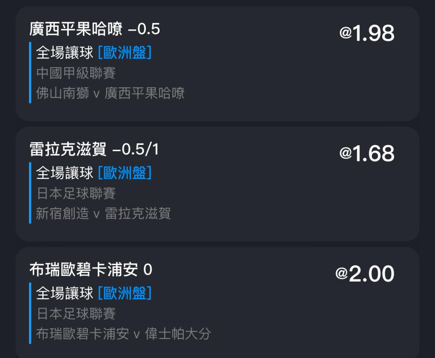Click the 廣西平果哈嘹 -0.5 selection title
Viewport: 435px width, 358px height.
(x=95, y=29)
